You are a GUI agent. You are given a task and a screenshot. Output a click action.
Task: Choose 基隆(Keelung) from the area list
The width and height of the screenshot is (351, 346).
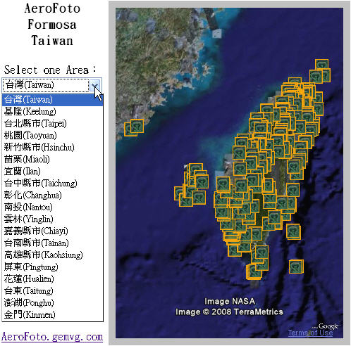(x=52, y=112)
